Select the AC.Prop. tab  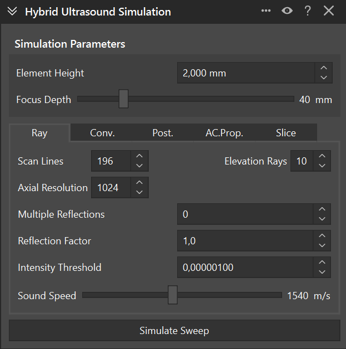(224, 133)
